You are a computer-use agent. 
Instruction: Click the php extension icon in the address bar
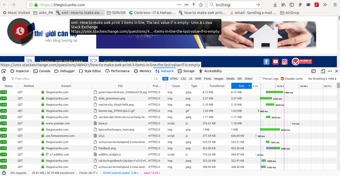point(186,5)
